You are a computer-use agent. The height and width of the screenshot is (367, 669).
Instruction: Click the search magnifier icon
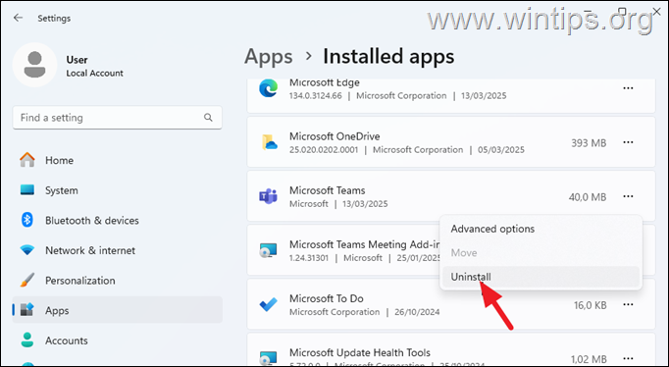click(x=208, y=118)
